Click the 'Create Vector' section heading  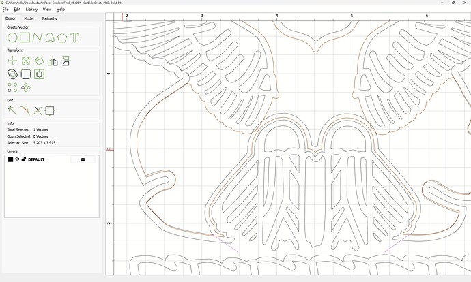pyautogui.click(x=18, y=27)
